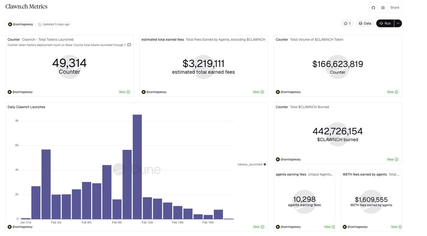427x236 pixels.
Task: Click the Clawn.ch Metrics dashboard title
Action: [27, 6]
